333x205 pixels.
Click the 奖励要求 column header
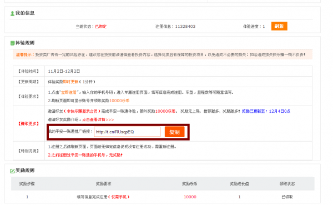coord(103,184)
